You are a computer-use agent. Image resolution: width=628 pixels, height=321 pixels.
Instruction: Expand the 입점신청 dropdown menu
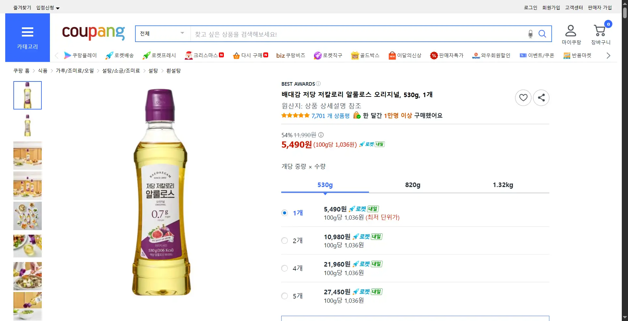click(x=48, y=8)
